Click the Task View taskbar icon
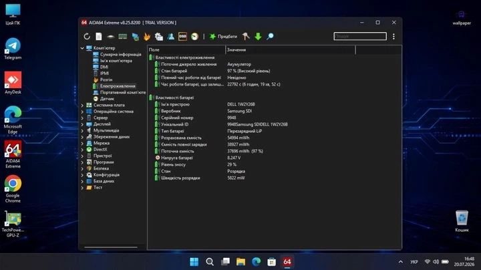Viewport: 481px width, 270px height. (225, 262)
